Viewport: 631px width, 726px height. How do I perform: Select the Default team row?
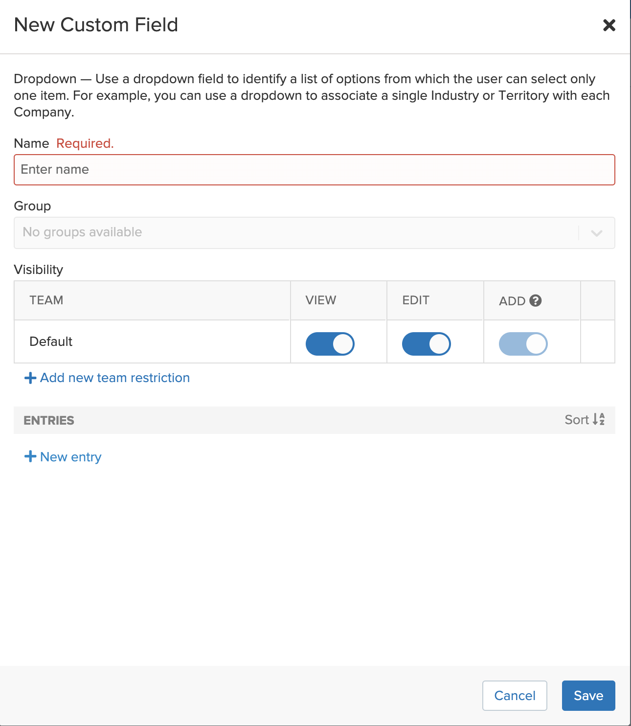pos(51,341)
